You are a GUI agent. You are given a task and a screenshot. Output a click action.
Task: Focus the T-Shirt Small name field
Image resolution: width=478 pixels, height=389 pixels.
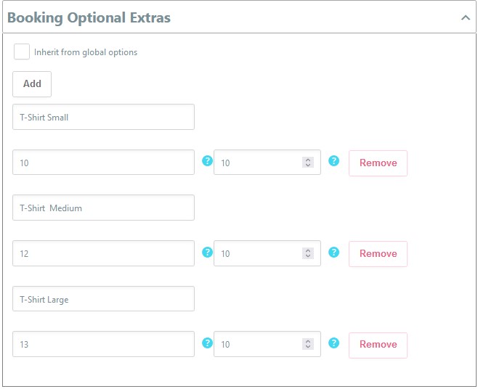click(x=103, y=117)
